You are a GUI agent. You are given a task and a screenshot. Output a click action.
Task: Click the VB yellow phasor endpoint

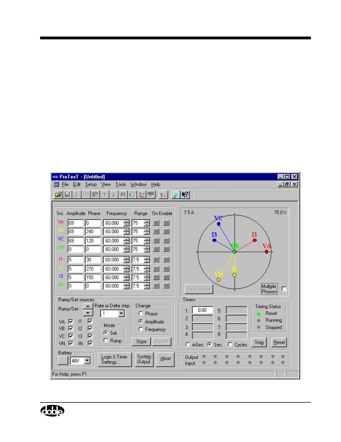tap(219, 280)
